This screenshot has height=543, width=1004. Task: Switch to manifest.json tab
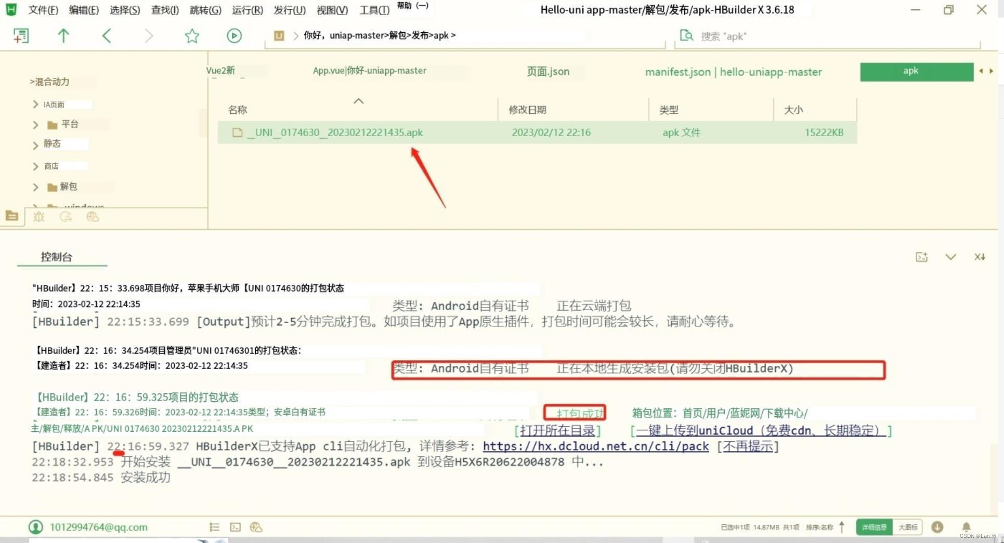pos(733,72)
